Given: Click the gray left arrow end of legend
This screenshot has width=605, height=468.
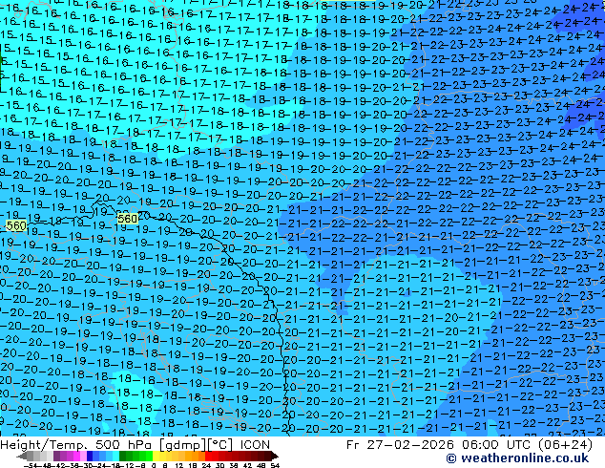Looking at the screenshot, I should point(22,456).
